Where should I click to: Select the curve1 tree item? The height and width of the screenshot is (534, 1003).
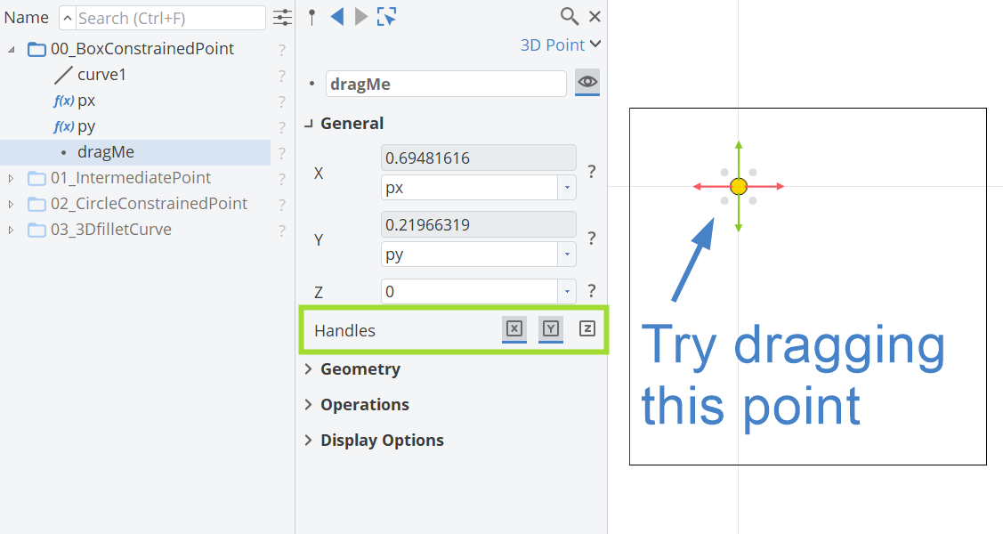tap(101, 75)
